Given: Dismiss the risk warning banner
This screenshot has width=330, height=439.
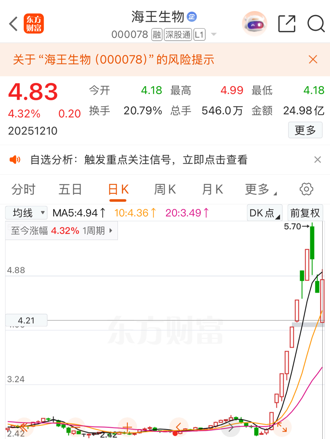Looking at the screenshot, I should click(x=313, y=59).
